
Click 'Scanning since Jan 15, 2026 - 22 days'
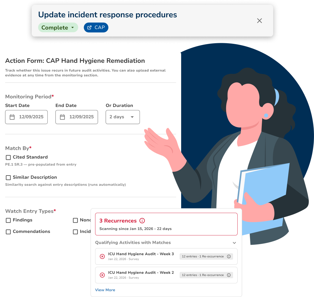point(136,229)
